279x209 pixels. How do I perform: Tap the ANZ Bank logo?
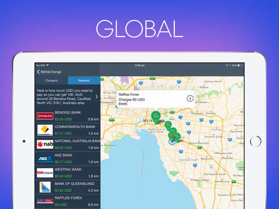point(45,158)
